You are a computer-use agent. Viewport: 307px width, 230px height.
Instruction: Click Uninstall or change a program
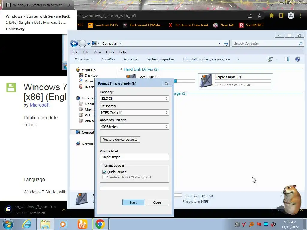click(206, 59)
